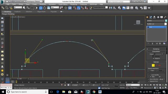Collapse the Selection rollout
The width and height of the screenshot is (168, 94).
pyautogui.click(x=156, y=62)
